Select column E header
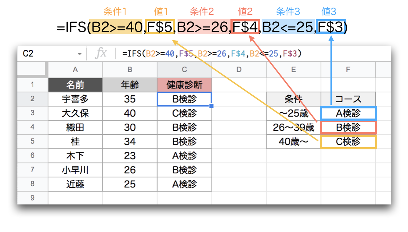The image size is (408, 232). (x=293, y=70)
